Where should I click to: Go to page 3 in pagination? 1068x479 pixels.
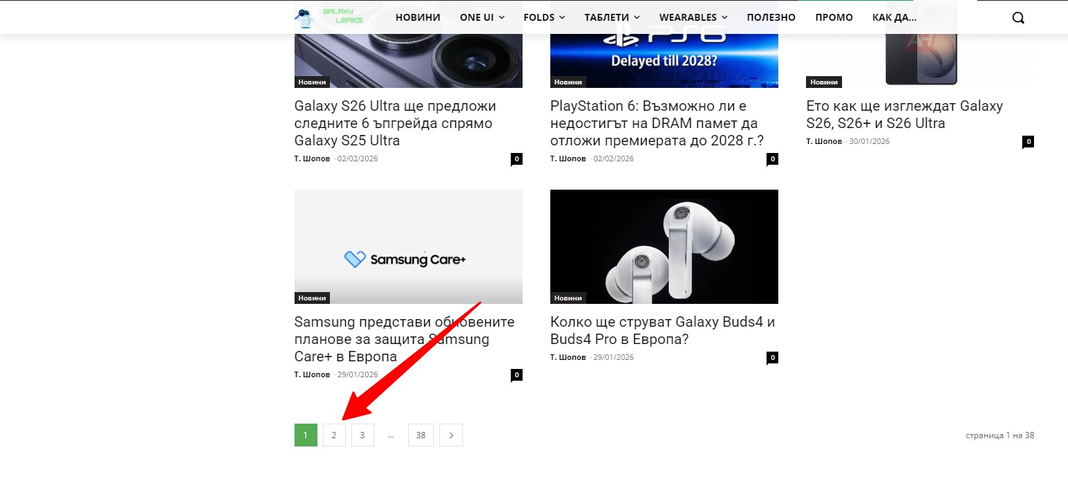point(362,435)
